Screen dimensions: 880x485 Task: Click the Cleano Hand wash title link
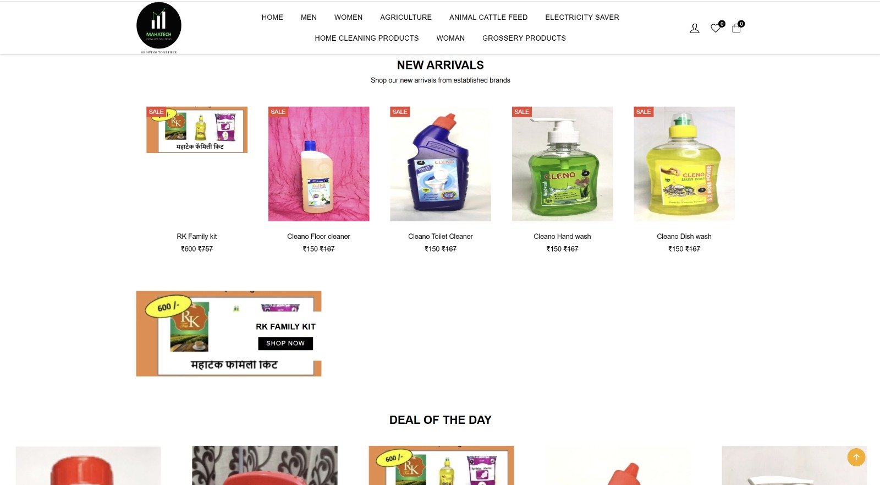click(x=562, y=237)
